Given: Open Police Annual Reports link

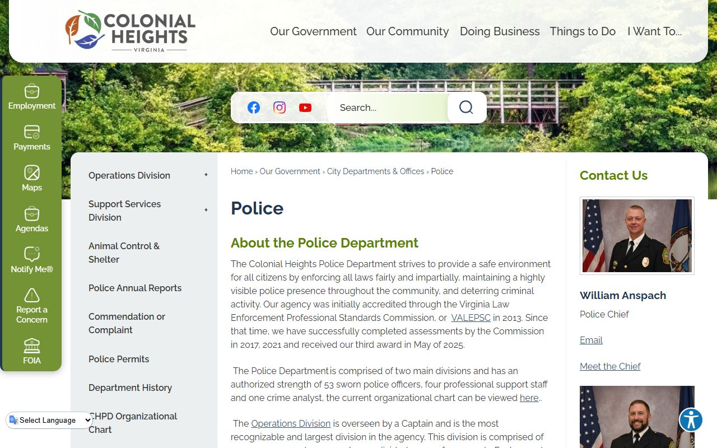Looking at the screenshot, I should [x=135, y=288].
